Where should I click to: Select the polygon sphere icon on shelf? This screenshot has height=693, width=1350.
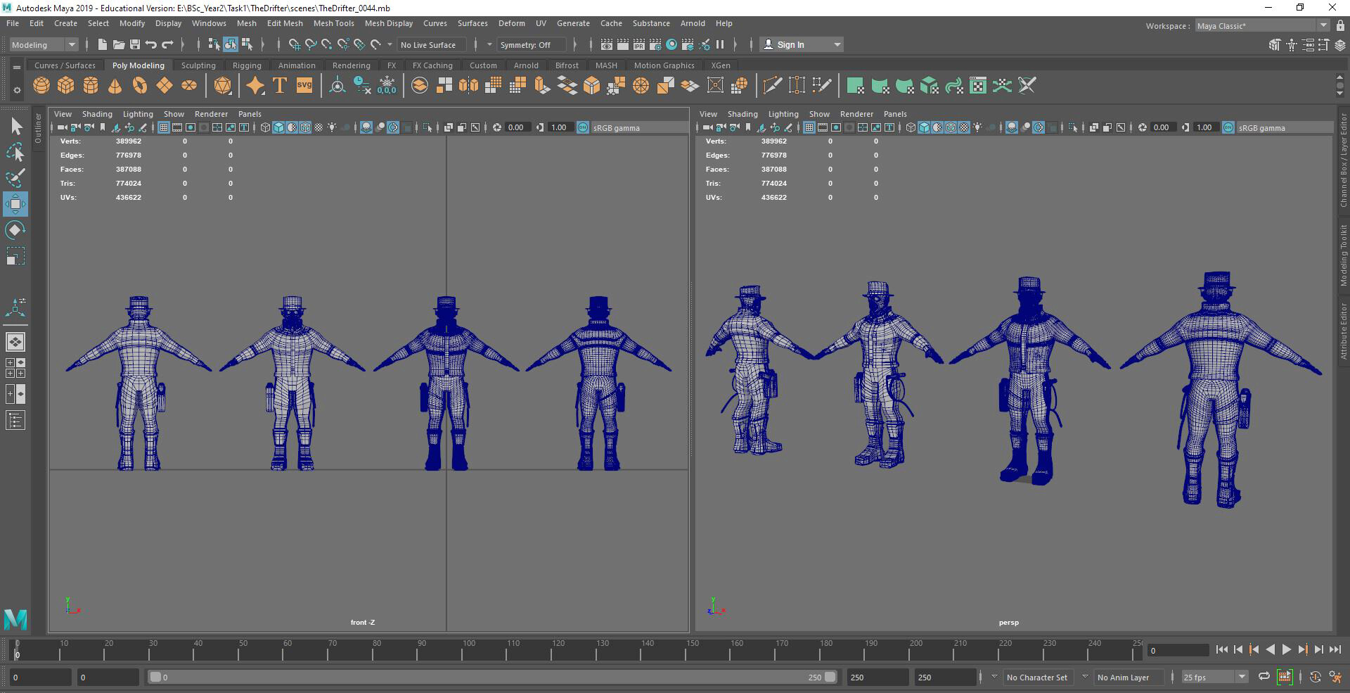coord(41,86)
